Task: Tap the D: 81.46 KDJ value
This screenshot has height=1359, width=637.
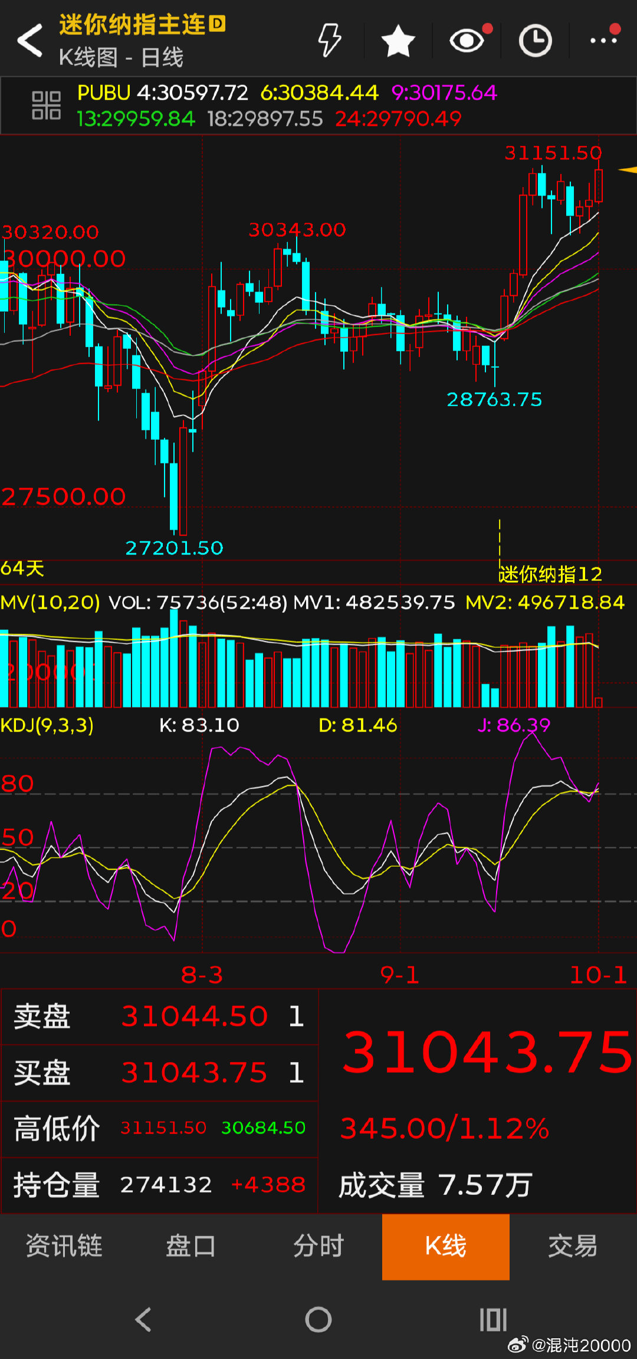Action: pyautogui.click(x=358, y=725)
